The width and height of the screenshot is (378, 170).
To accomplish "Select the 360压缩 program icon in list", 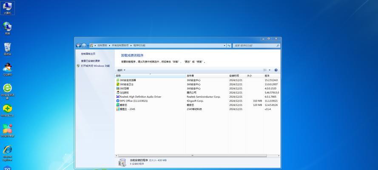I will (x=118, y=88).
